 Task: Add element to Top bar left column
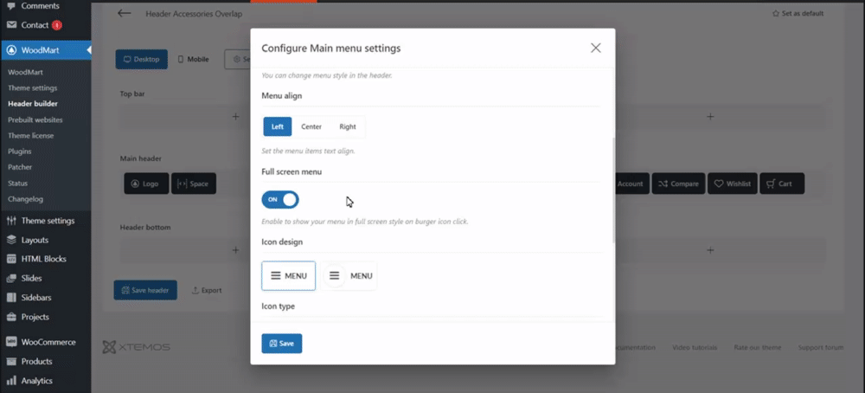pyautogui.click(x=235, y=117)
